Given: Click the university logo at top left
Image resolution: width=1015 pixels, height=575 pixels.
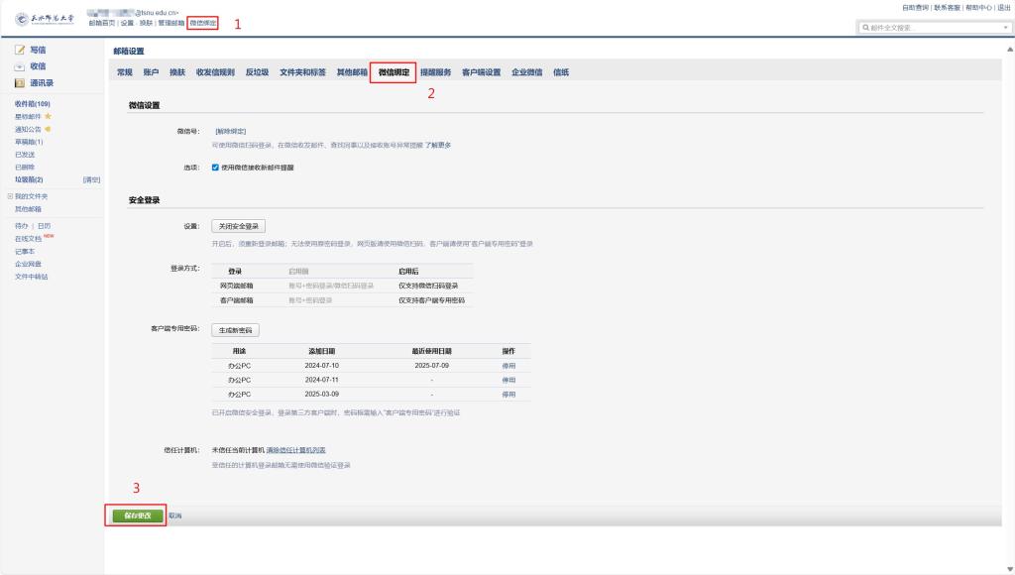Looking at the screenshot, I should click(46, 19).
